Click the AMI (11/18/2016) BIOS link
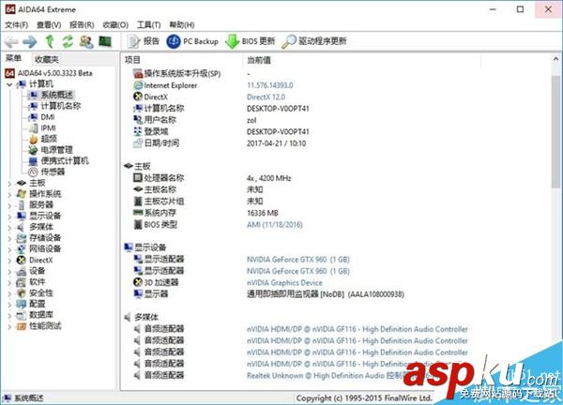Screen dimensions: 563x405 [275, 225]
